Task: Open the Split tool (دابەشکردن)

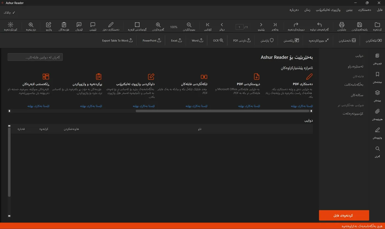Action: (347, 40)
